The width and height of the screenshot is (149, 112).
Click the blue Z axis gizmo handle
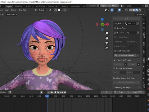[102, 19]
